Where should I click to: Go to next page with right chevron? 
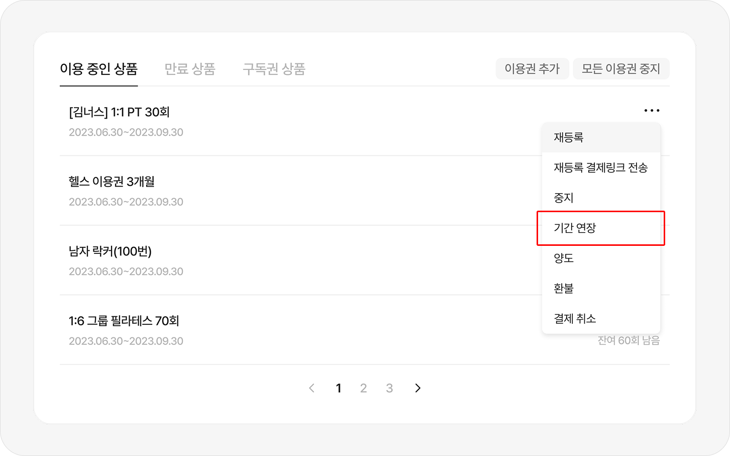pyautogui.click(x=418, y=388)
